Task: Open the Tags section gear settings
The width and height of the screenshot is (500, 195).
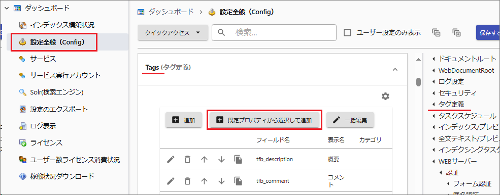Action: point(385,96)
